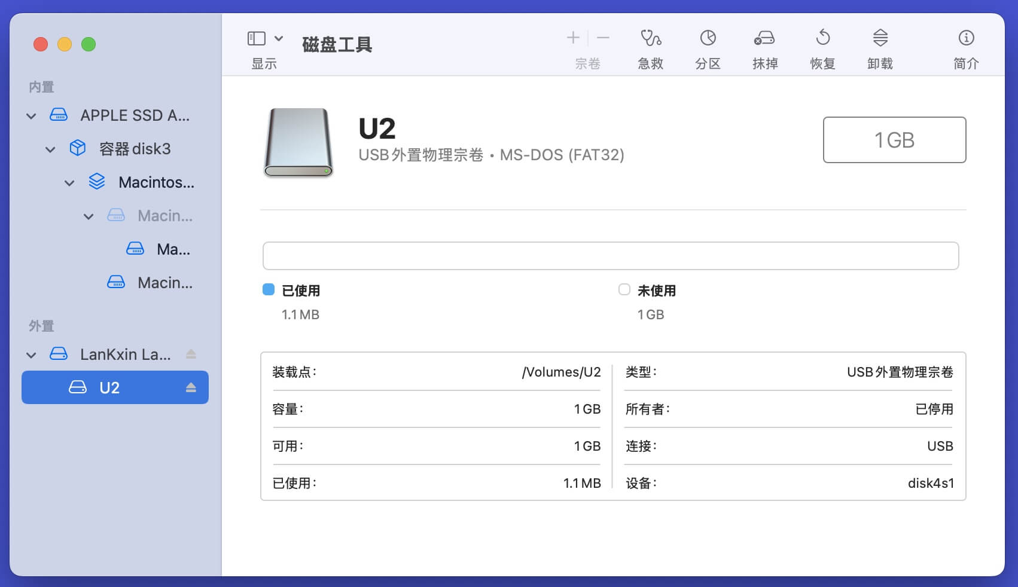Select 容器 disk3 in sidebar
Screen dimensions: 1018x587
(x=134, y=149)
